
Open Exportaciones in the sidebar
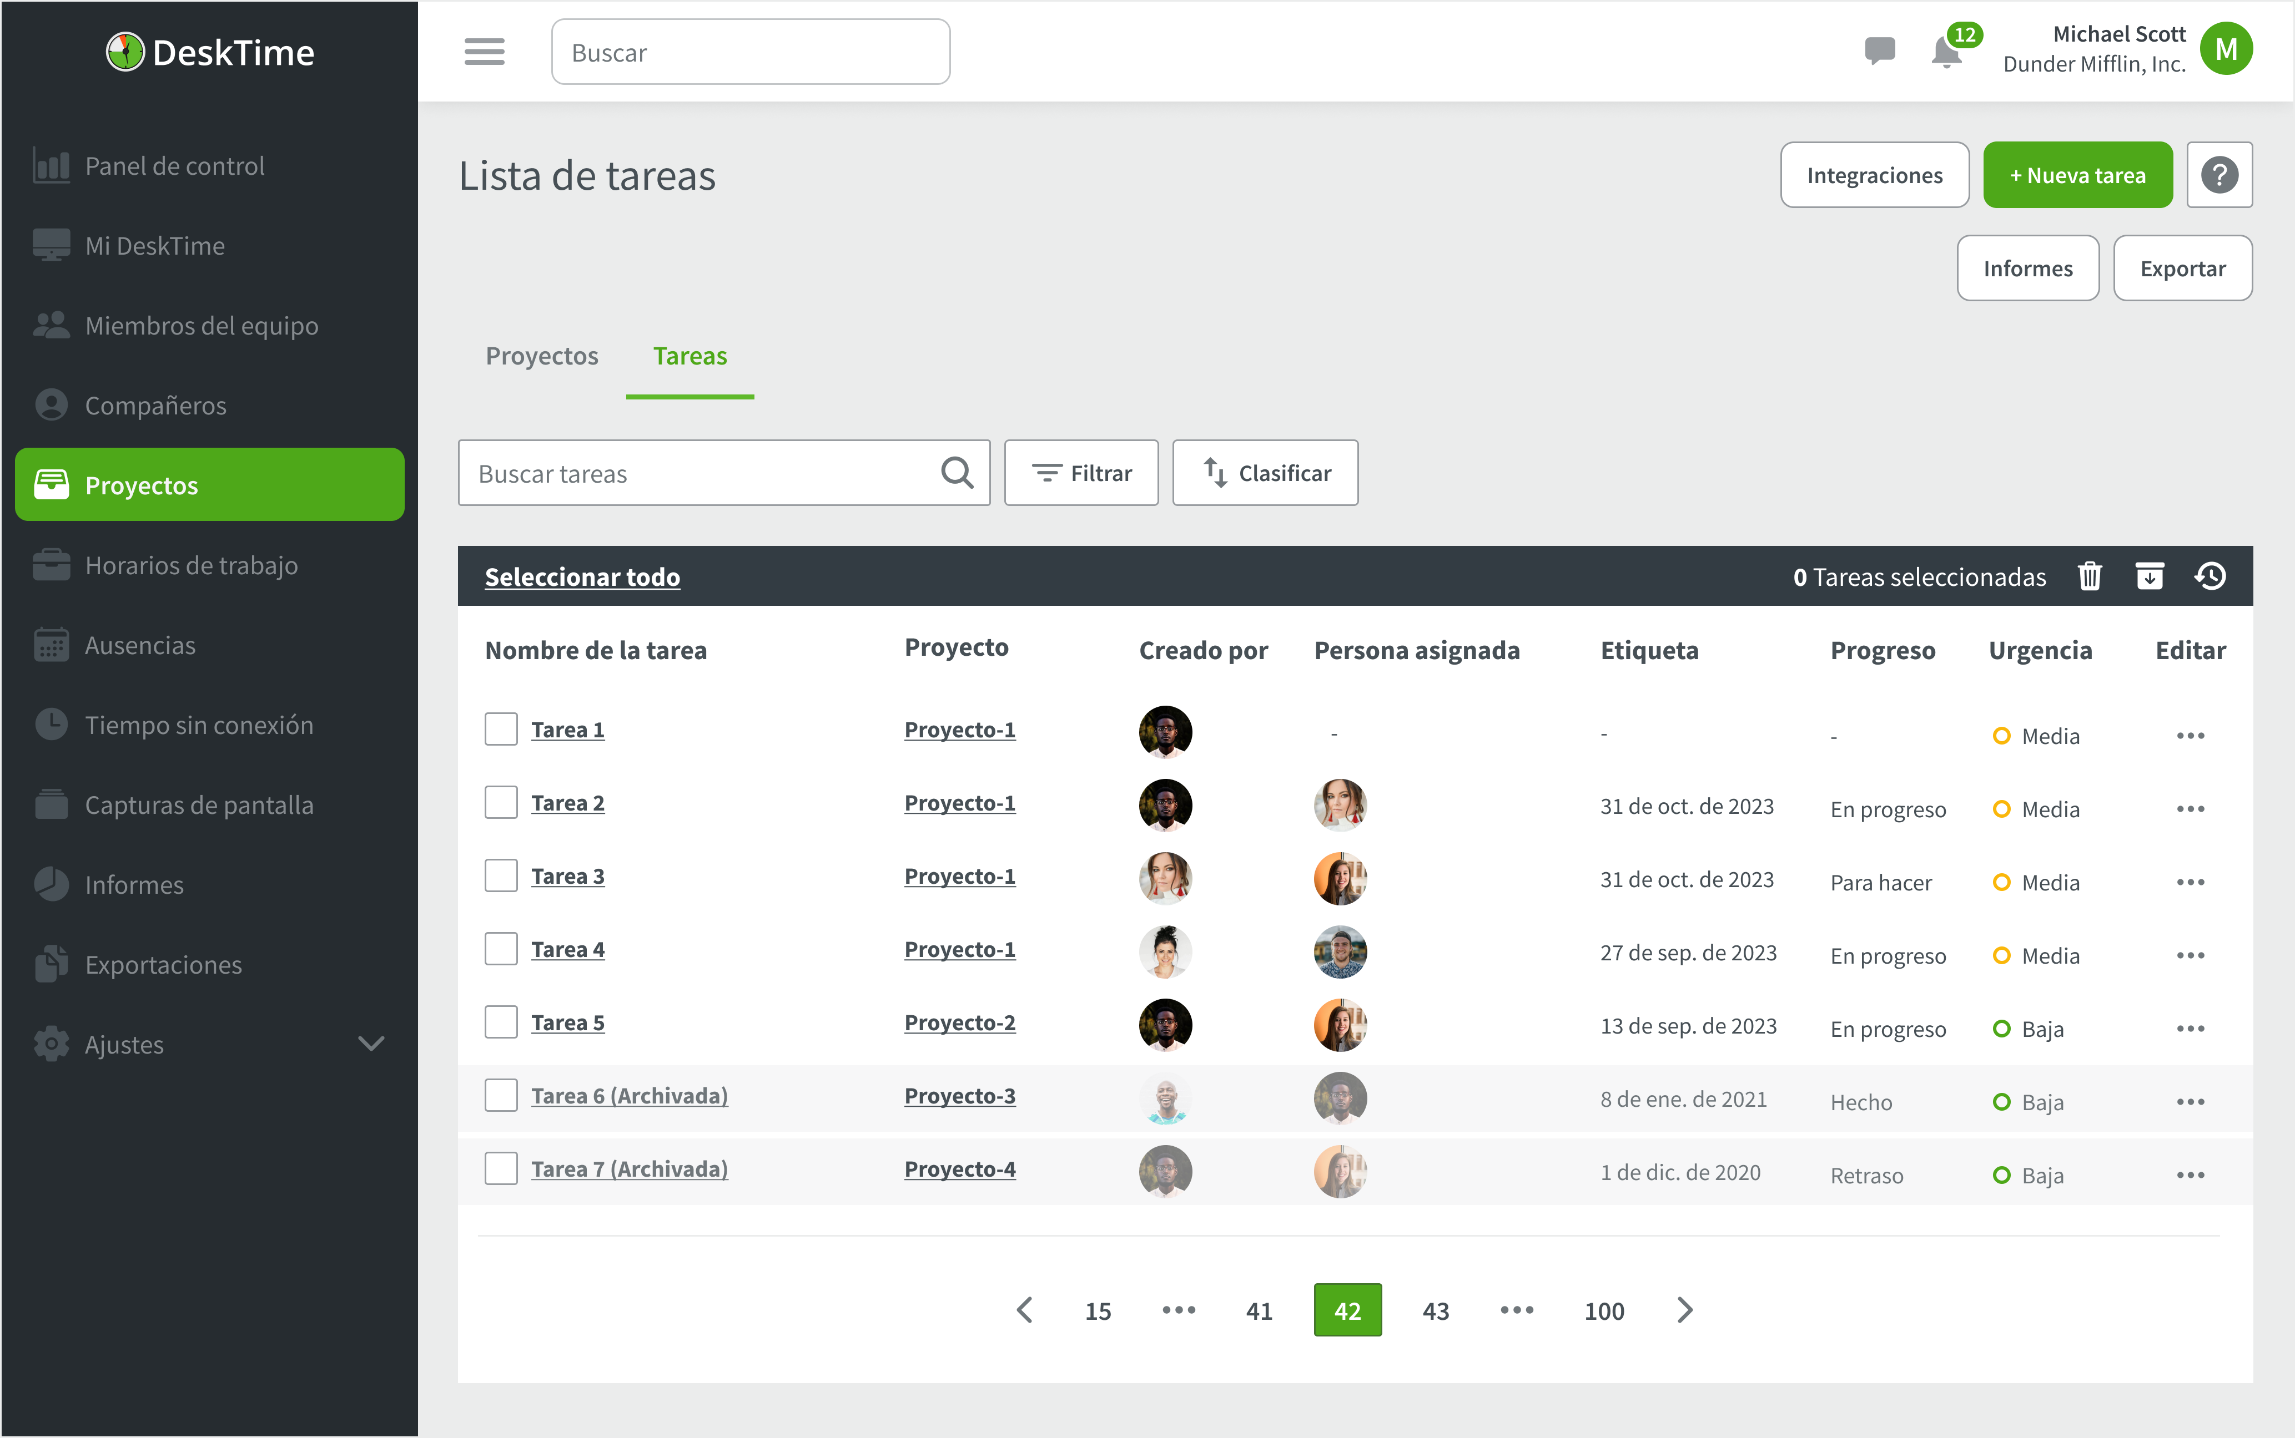[x=209, y=964]
